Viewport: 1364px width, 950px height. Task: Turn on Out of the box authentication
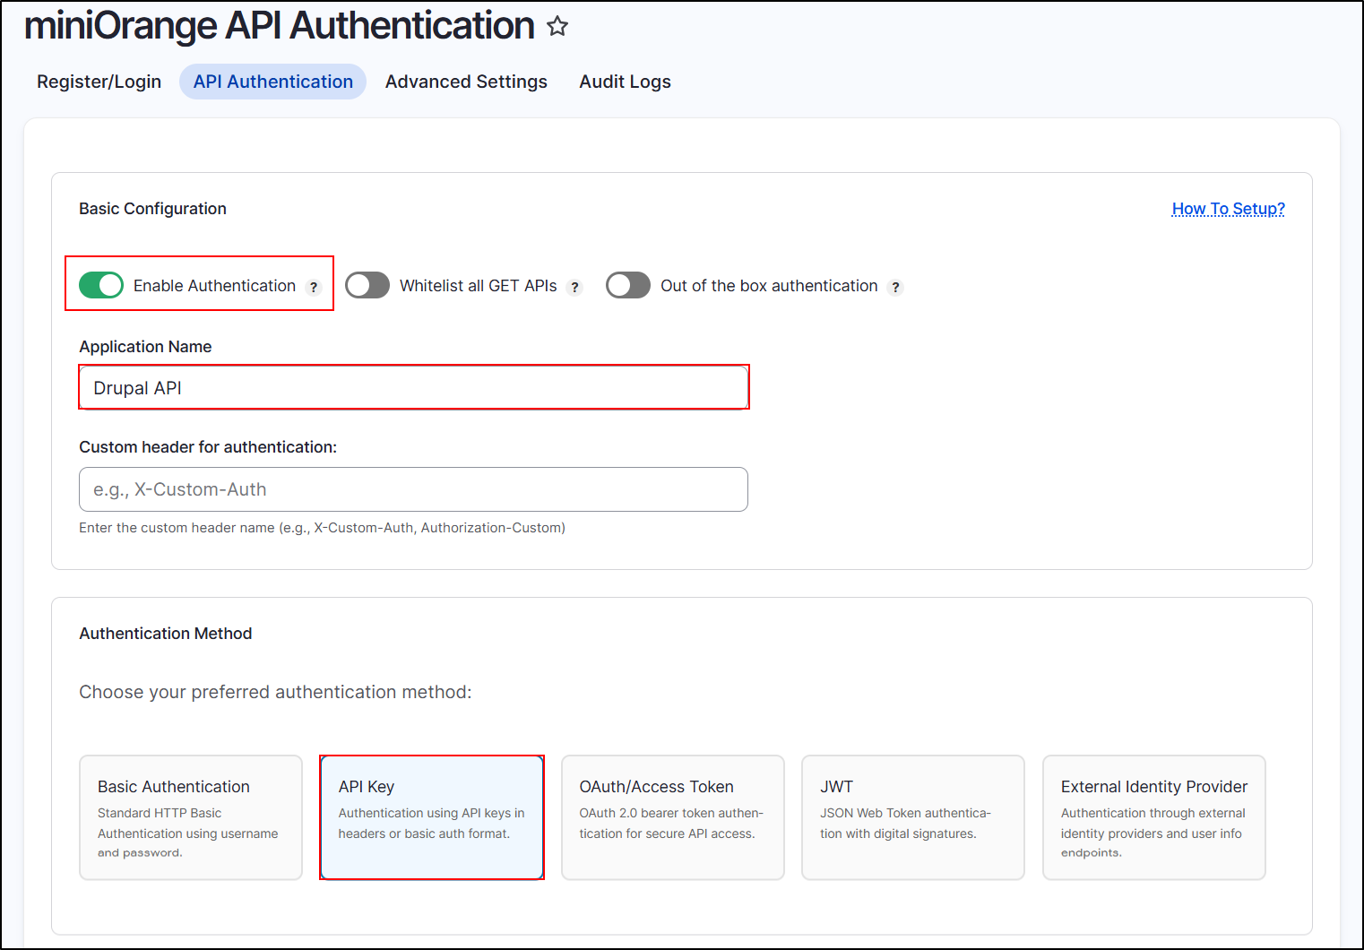[627, 285]
